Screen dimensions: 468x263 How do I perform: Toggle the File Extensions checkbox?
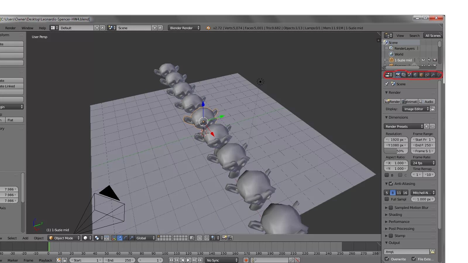[414, 259]
